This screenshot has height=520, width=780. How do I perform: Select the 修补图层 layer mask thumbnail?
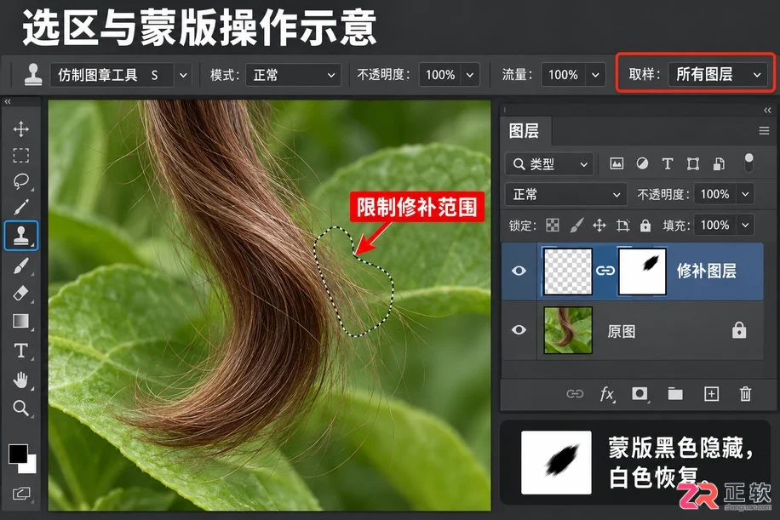tap(642, 271)
